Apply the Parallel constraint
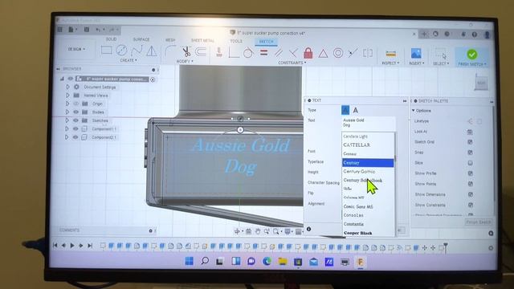This screenshot has height=289, width=514. click(x=279, y=53)
